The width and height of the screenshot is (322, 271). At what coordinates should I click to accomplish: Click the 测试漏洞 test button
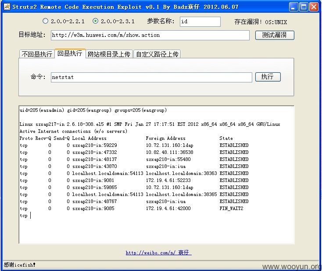click(x=275, y=35)
